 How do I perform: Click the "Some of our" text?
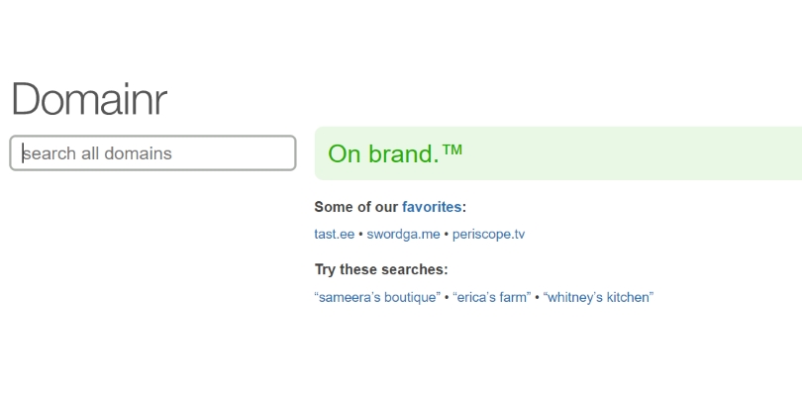coord(356,207)
